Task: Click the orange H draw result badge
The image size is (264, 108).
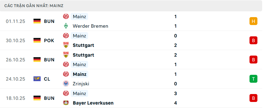Action: [x=253, y=21]
